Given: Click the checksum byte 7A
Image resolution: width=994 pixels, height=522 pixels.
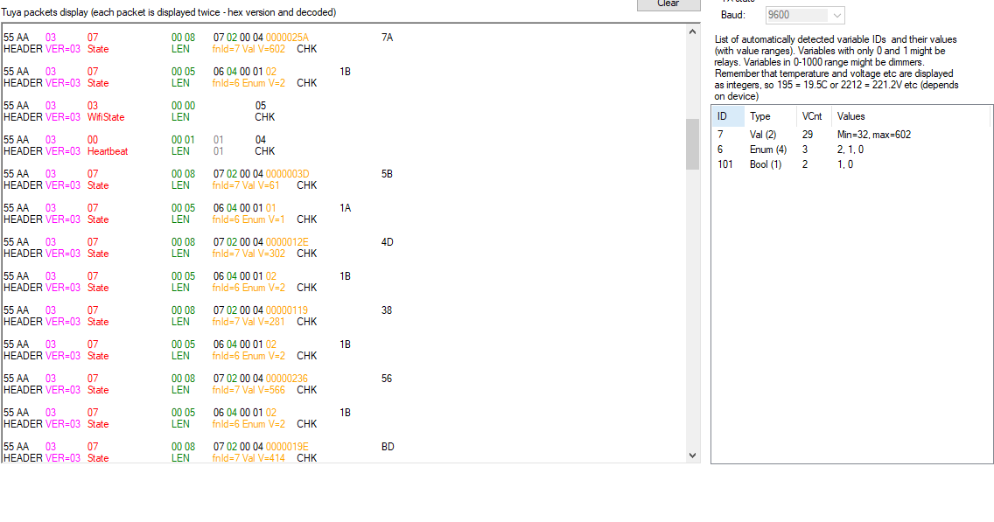Looking at the screenshot, I should (x=388, y=38).
